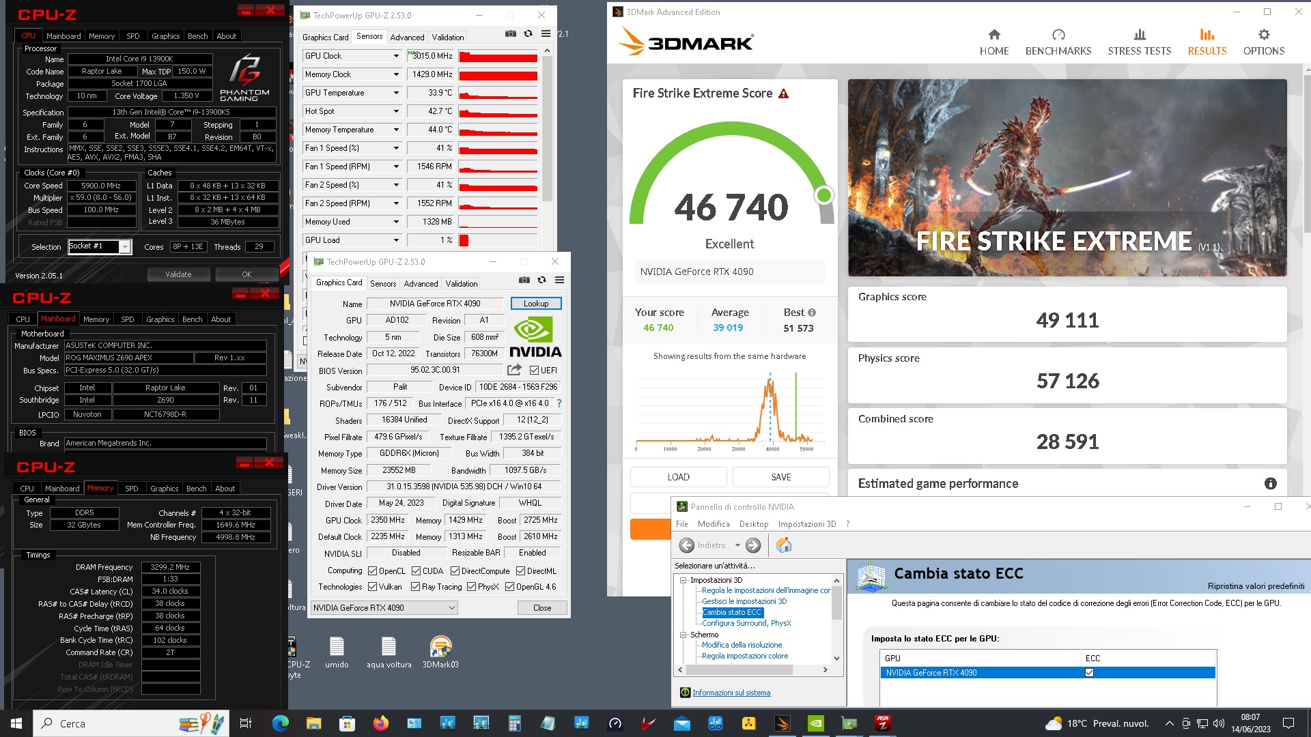
Task: Open 3DMark HOME section
Action: click(993, 42)
